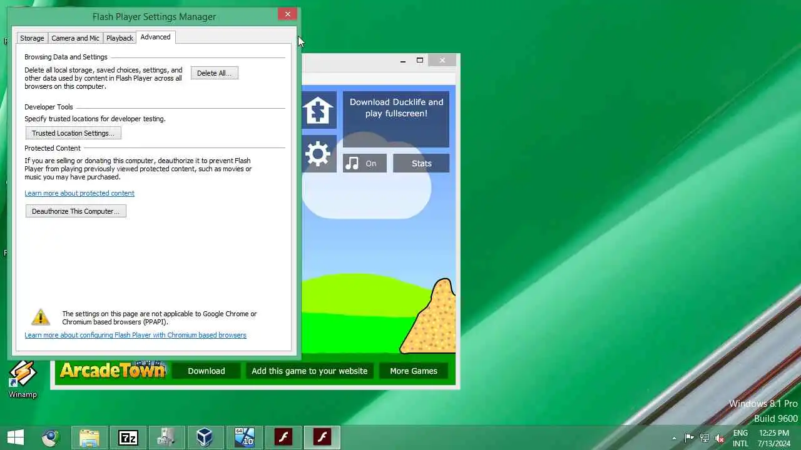Open the Winamp desktop shortcut

click(x=23, y=379)
